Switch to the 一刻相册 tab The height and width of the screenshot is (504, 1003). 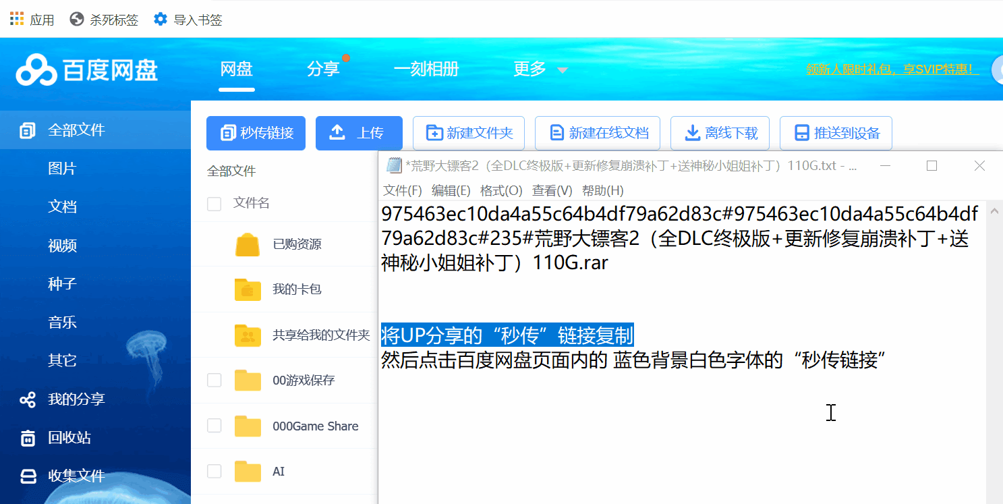426,69
